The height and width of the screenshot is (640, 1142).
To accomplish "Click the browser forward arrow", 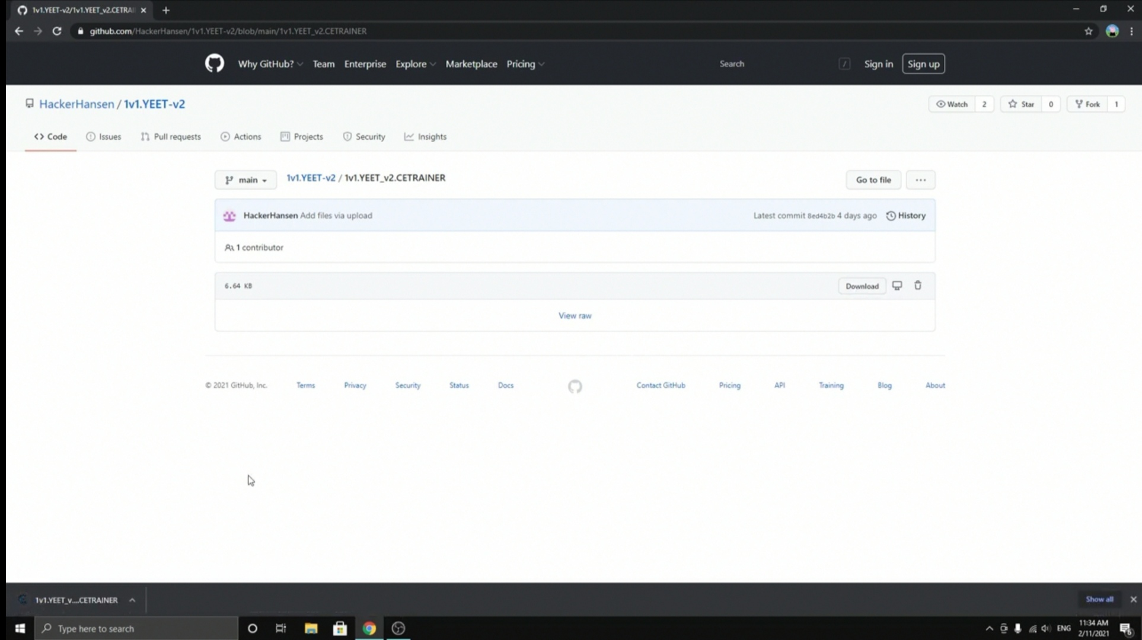I will [38, 31].
